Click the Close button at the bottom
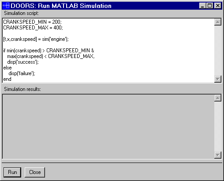The image size is (224, 181). pyautogui.click(x=35, y=172)
